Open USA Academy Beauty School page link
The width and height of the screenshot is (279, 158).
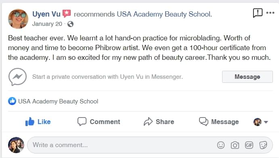point(164,14)
